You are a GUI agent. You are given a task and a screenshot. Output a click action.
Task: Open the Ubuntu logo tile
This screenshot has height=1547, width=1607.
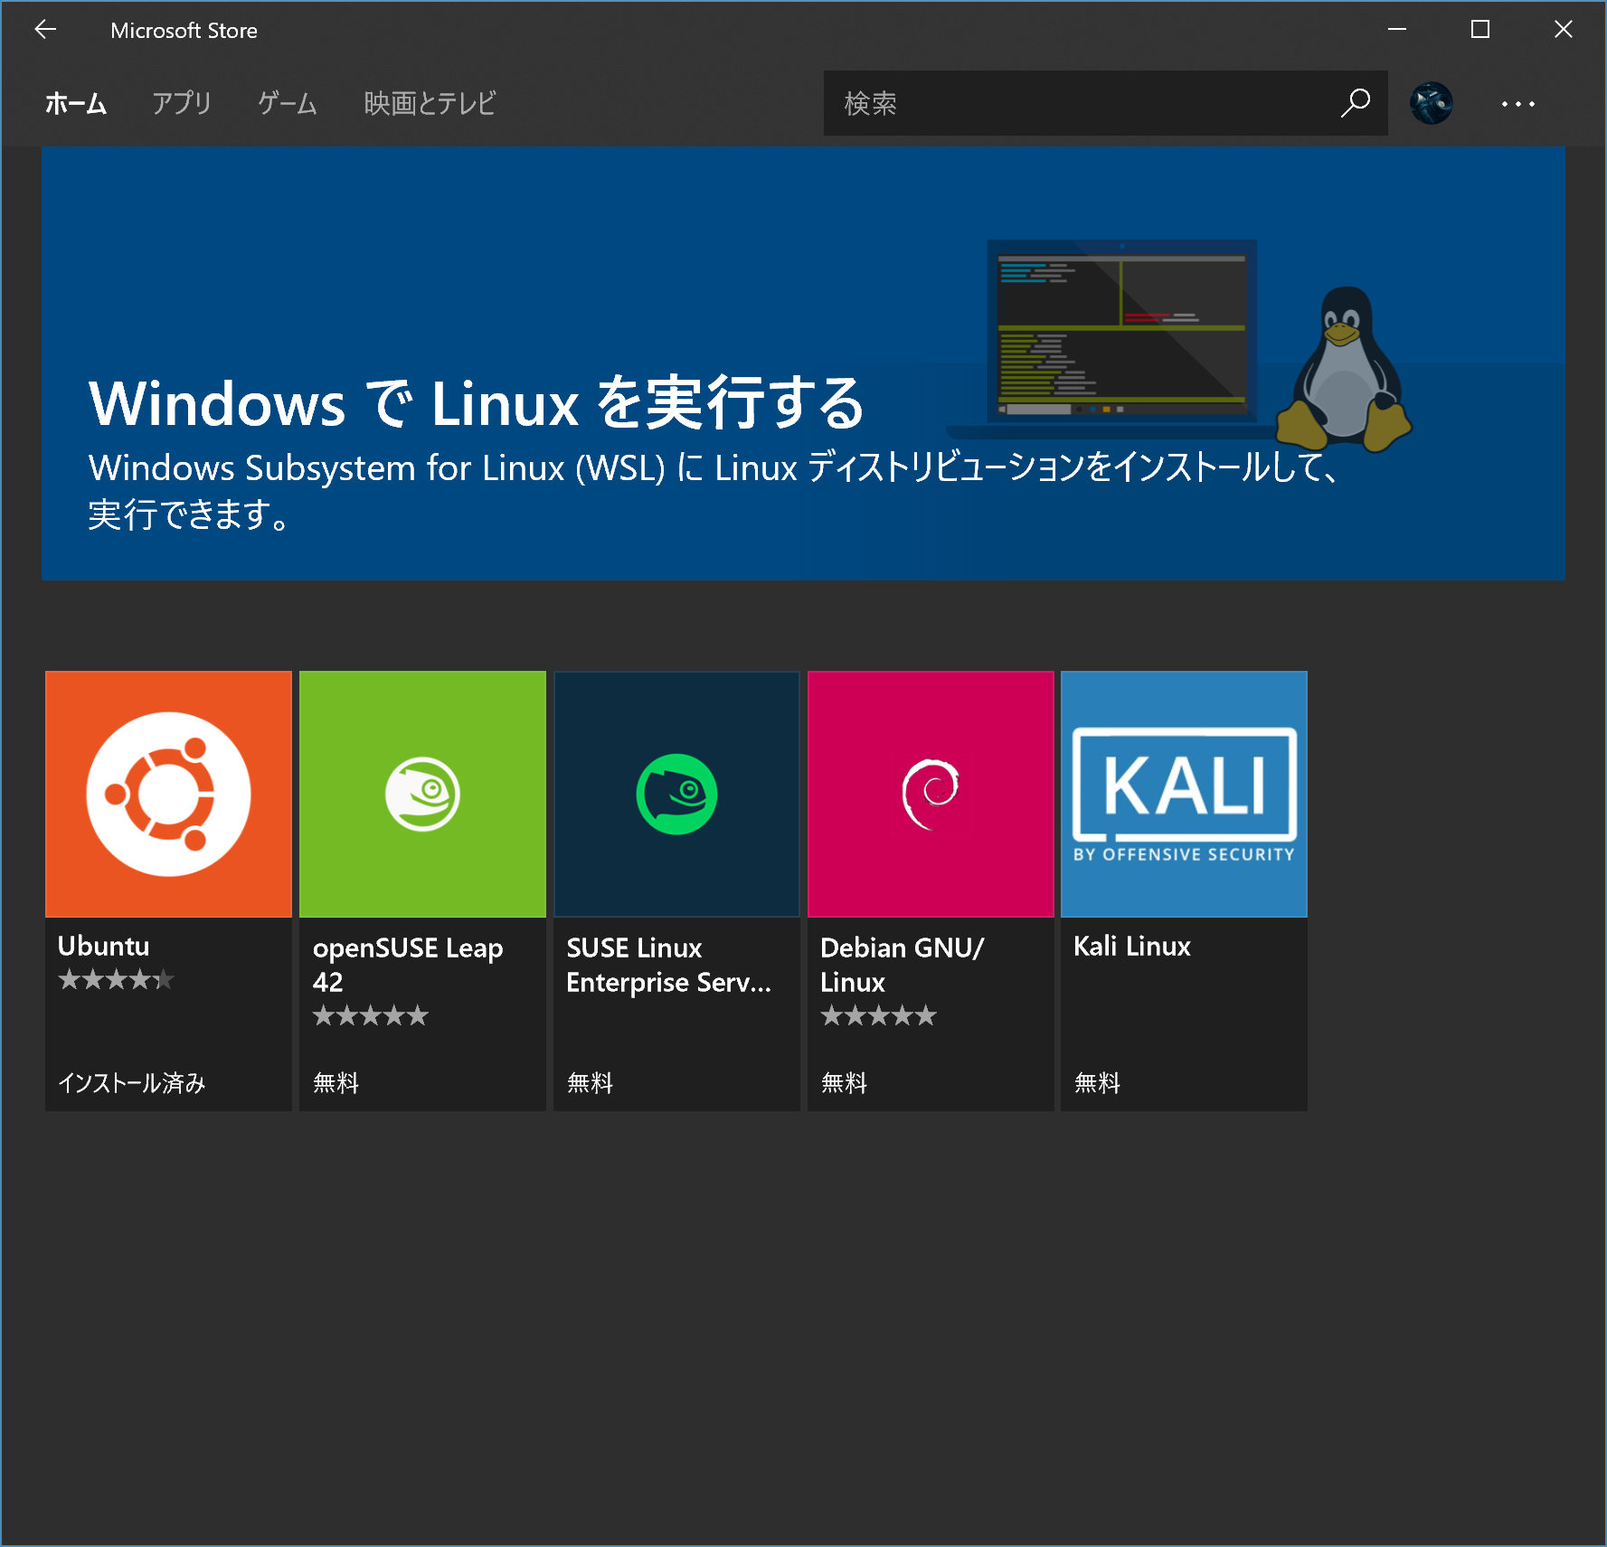click(168, 794)
